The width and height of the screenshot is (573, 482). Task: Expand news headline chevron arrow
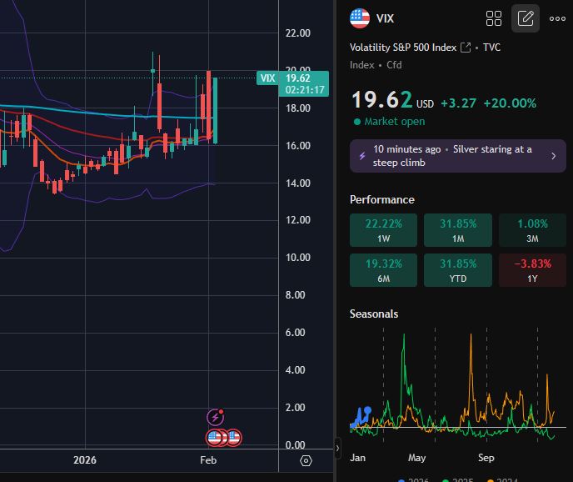click(x=554, y=156)
